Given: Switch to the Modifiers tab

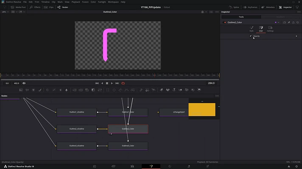Looking at the screenshot, I should (280, 17).
